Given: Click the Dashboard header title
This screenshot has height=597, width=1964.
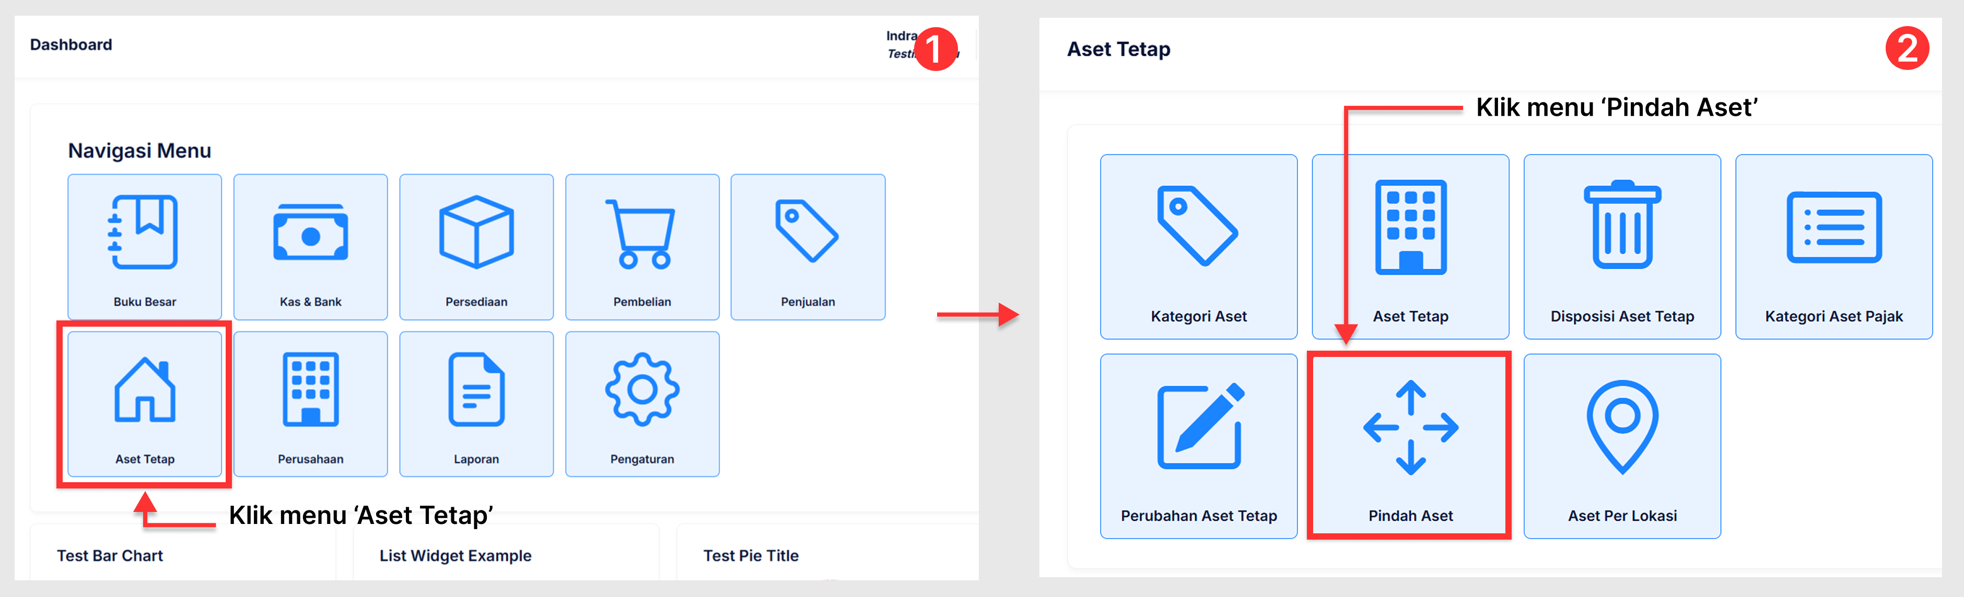Looking at the screenshot, I should coord(71,45).
